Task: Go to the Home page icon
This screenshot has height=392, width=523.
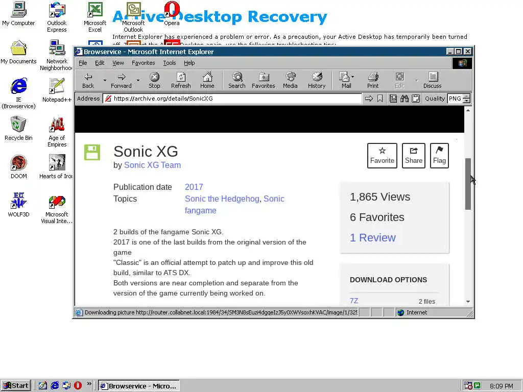Action: (207, 80)
